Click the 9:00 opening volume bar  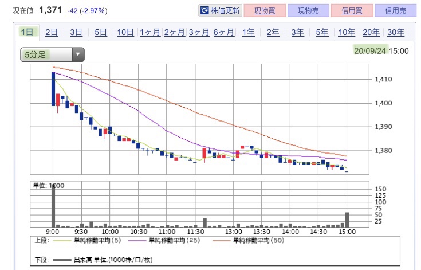click(53, 205)
